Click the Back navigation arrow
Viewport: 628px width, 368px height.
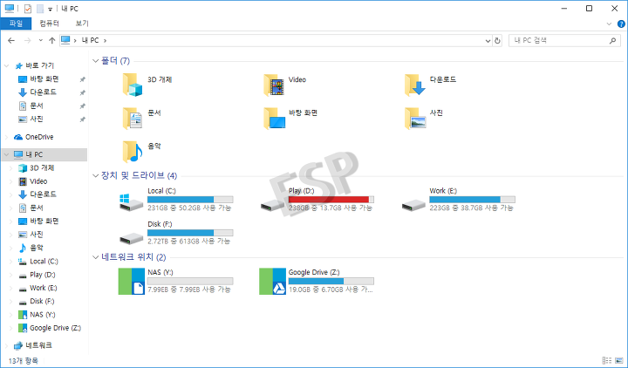click(x=11, y=40)
